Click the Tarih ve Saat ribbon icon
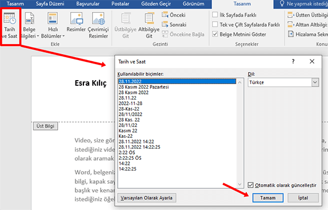Screen dimensions: 328x210 tap(10, 26)
